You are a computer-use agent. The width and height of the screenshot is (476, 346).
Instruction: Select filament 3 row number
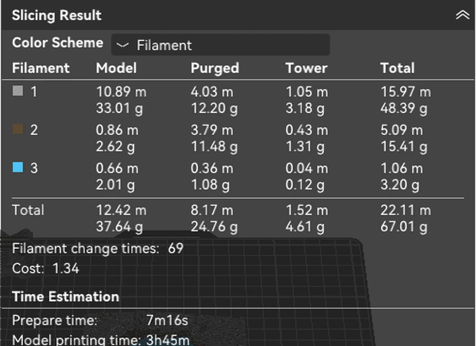tap(34, 168)
